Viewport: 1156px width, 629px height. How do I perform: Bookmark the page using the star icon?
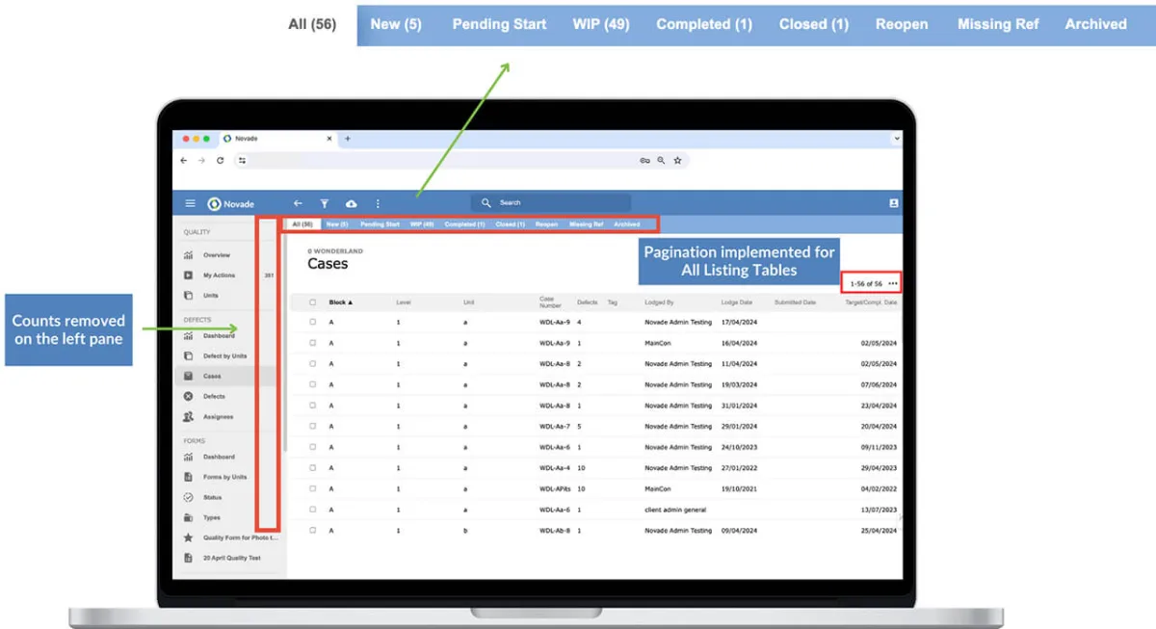[677, 161]
